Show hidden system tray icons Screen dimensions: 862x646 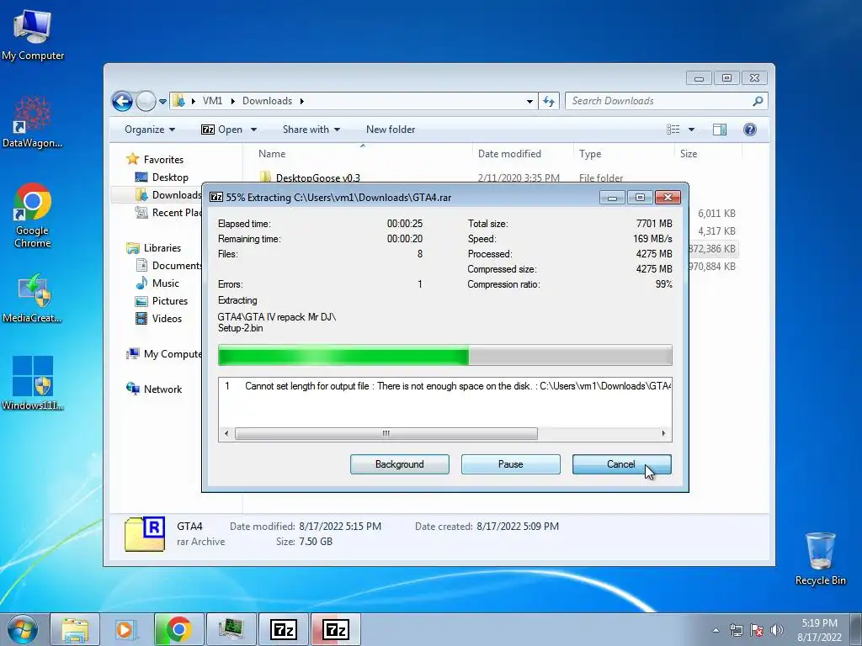click(x=716, y=630)
